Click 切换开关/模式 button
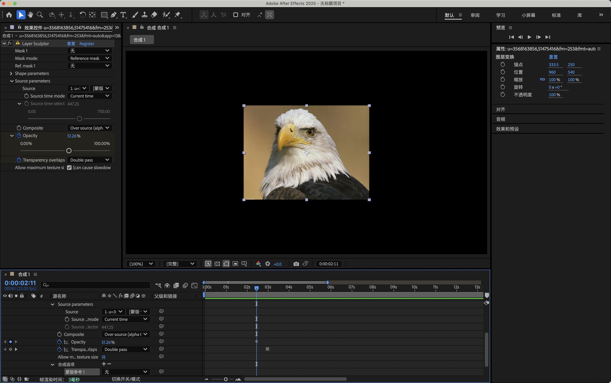The image size is (611, 383). tap(126, 379)
